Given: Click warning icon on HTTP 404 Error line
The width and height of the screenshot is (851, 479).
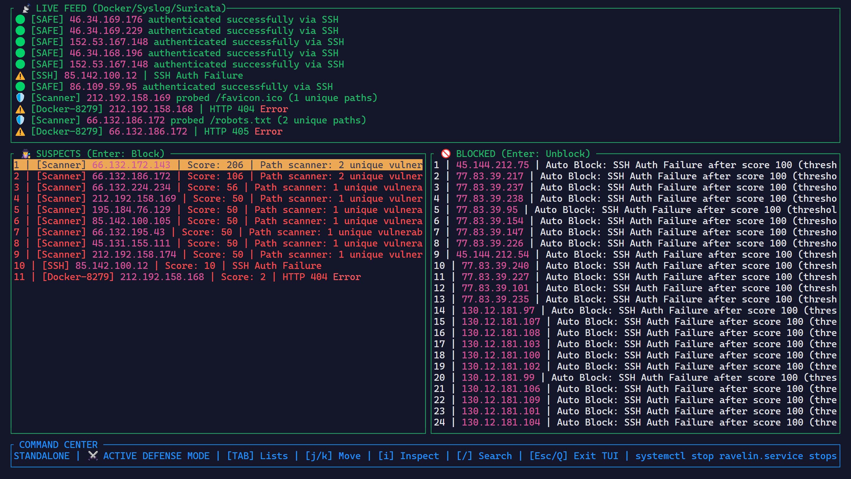Looking at the screenshot, I should point(20,109).
